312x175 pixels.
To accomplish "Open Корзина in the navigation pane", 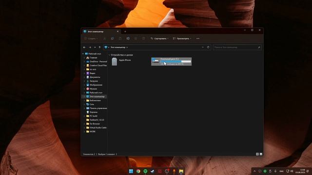I will coord(92,112).
